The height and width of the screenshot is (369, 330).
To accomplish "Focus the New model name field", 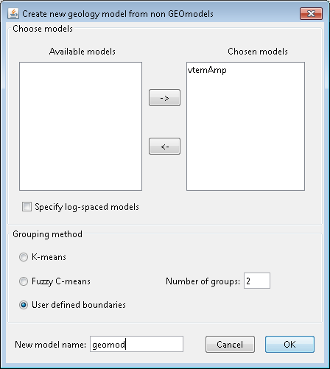I will (136, 344).
